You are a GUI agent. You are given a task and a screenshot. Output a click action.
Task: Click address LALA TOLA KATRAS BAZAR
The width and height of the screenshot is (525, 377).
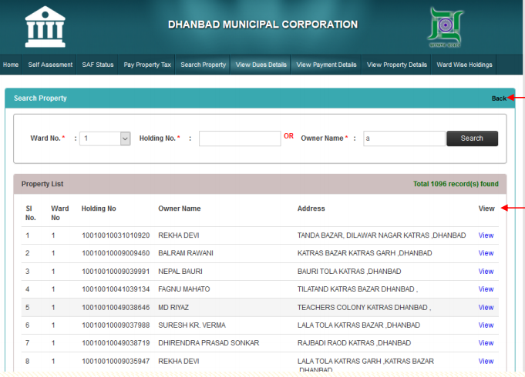pyautogui.click(x=358, y=325)
